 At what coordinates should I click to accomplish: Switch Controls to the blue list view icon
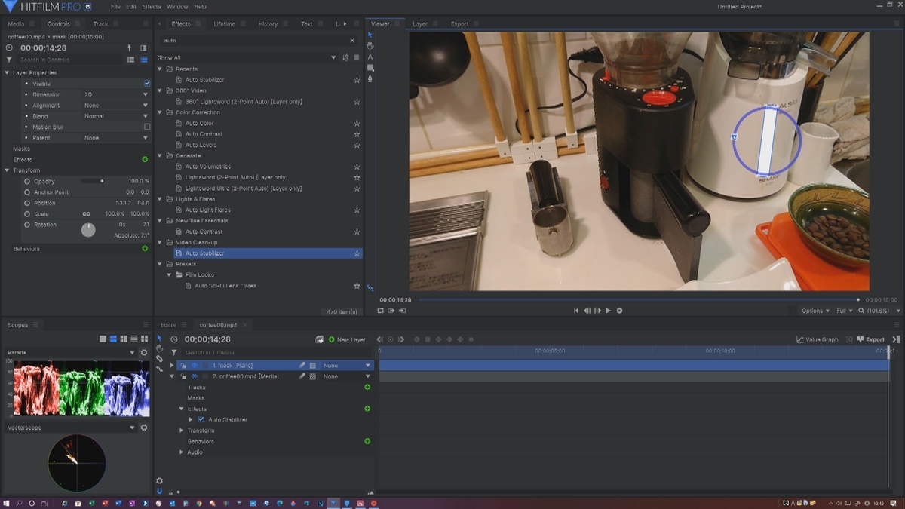pyautogui.click(x=143, y=60)
